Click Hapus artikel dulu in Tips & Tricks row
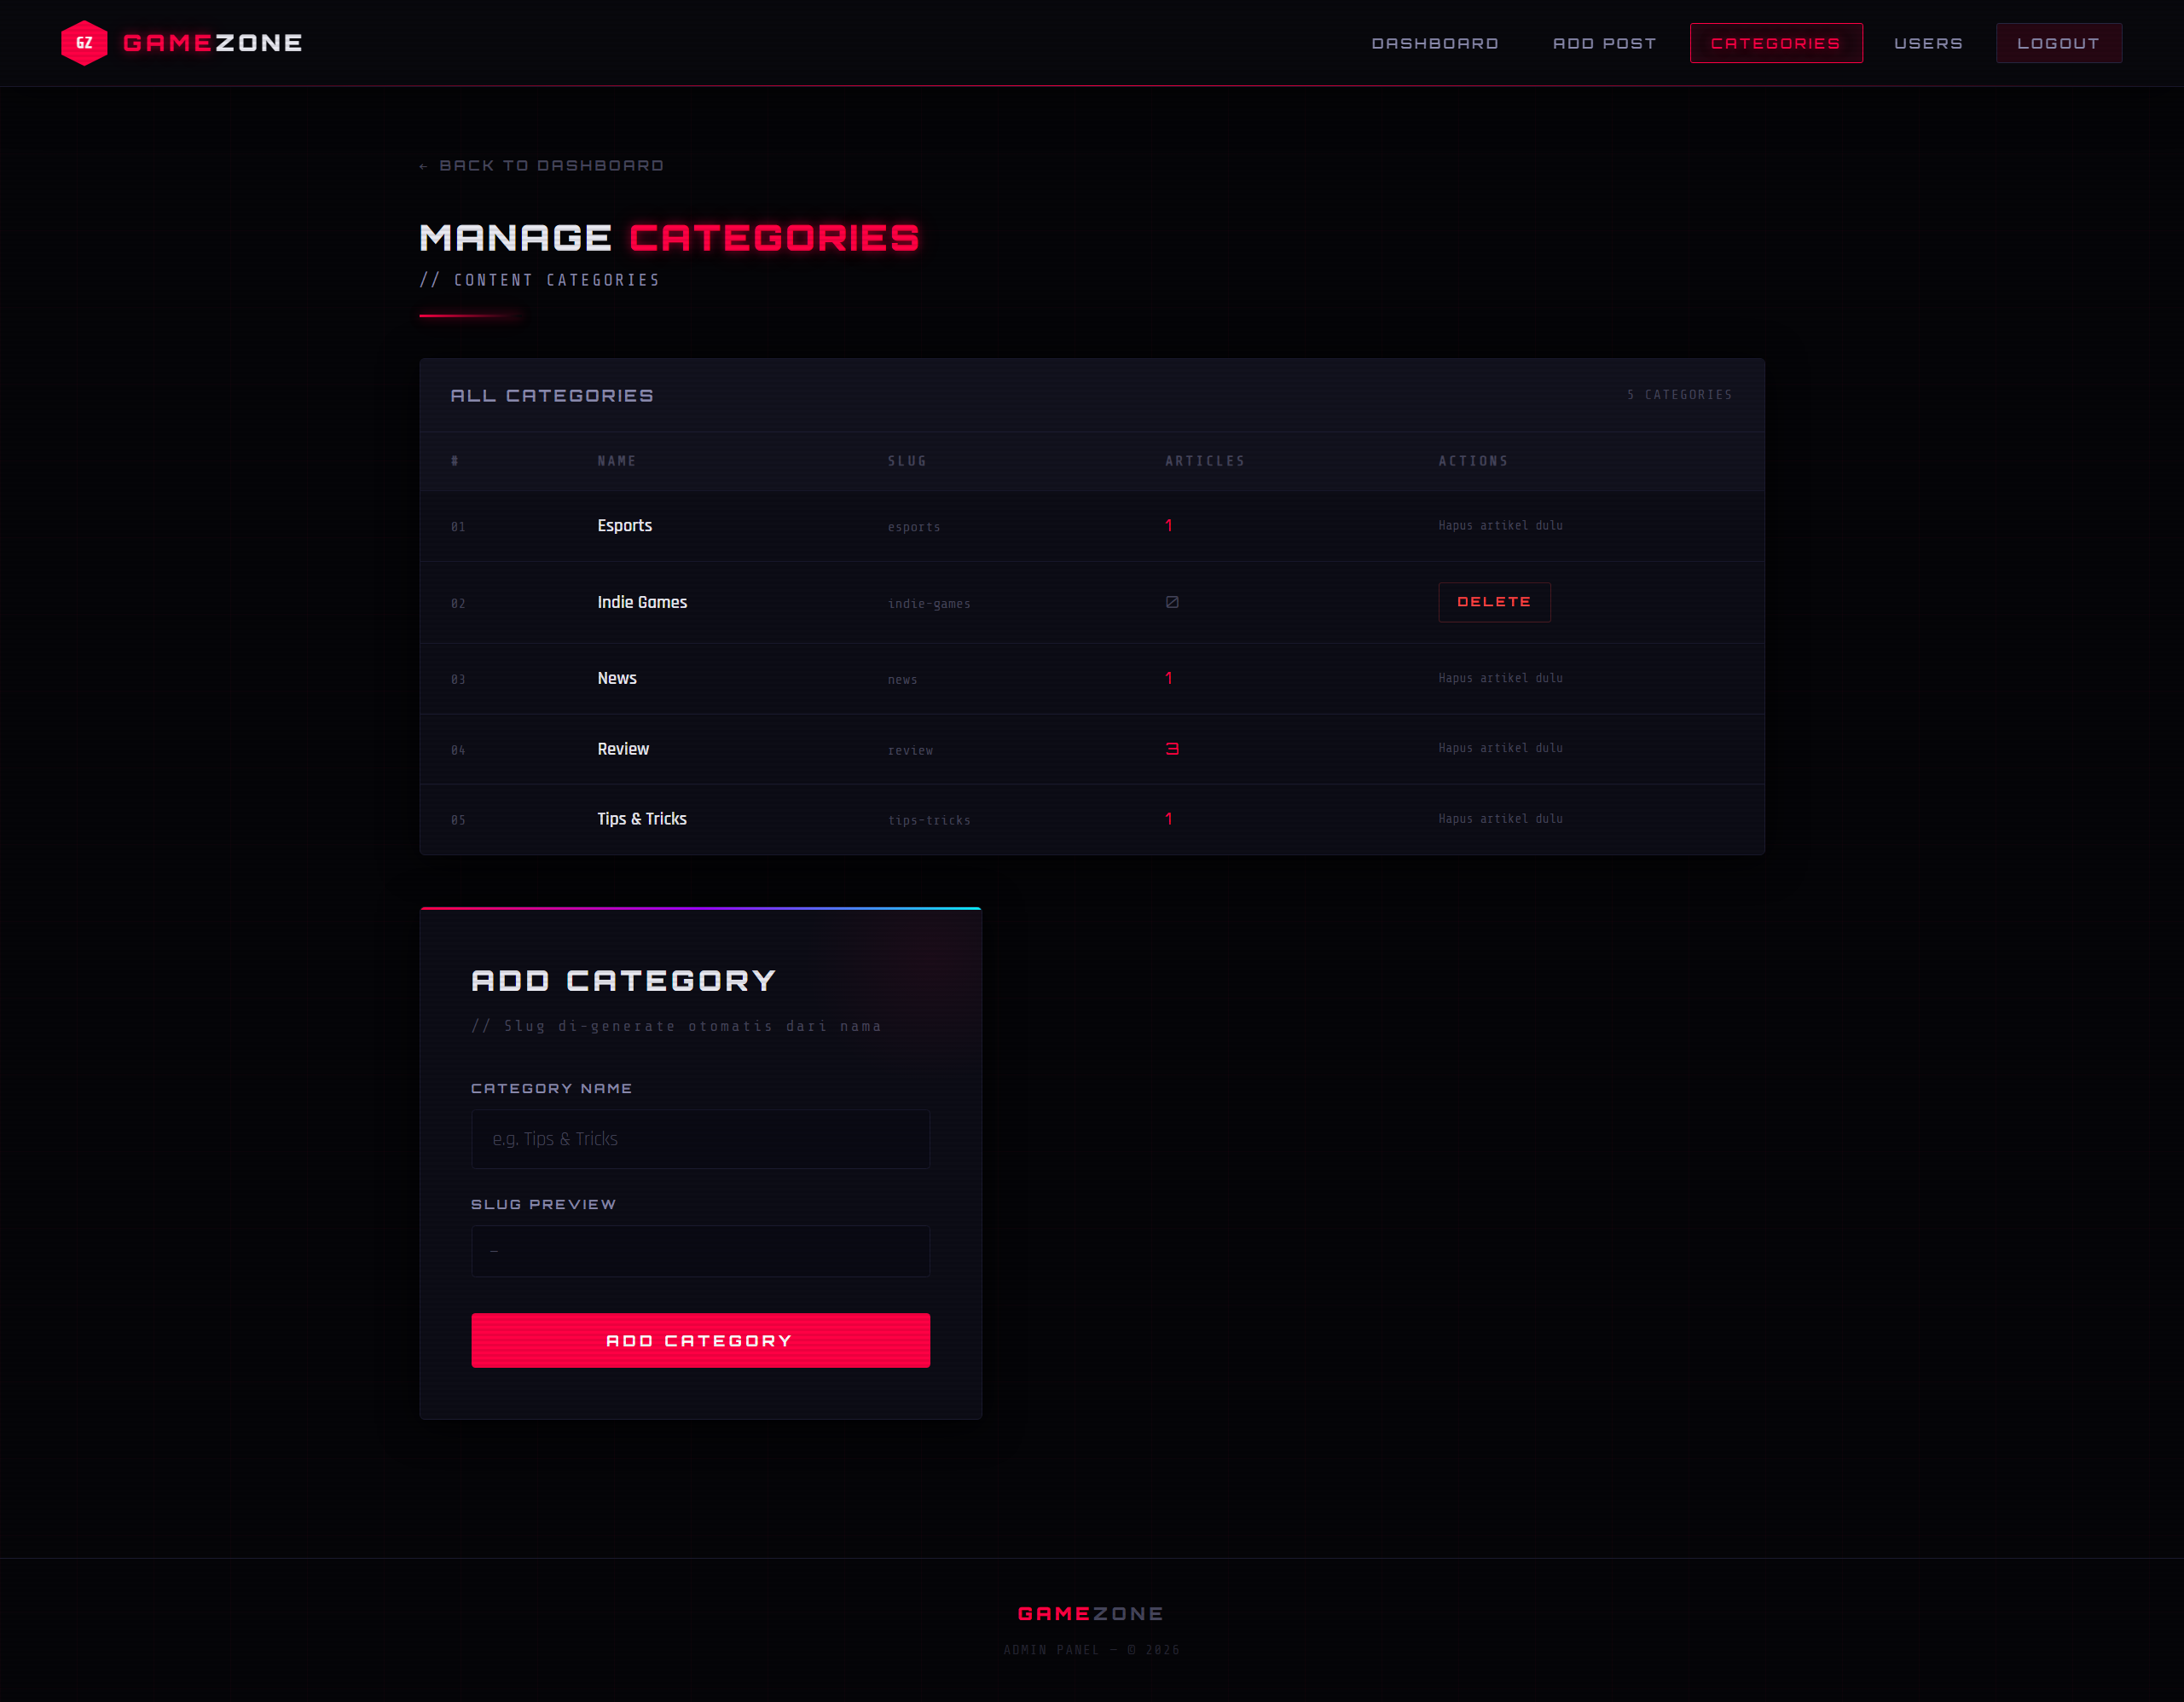 click(x=1500, y=819)
